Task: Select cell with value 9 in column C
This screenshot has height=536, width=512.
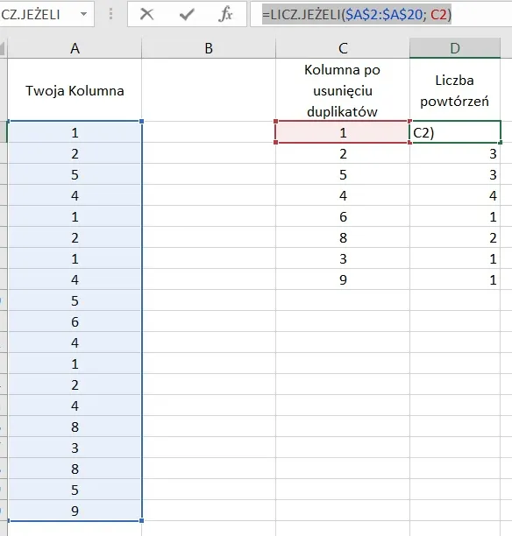Action: tap(343, 279)
